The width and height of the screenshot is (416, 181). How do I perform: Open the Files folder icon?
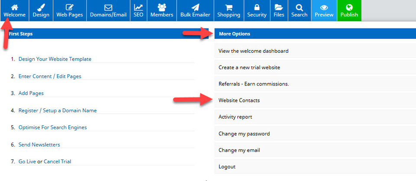pos(279,7)
